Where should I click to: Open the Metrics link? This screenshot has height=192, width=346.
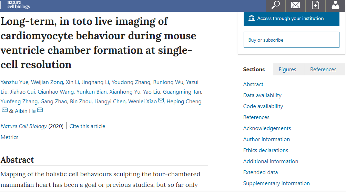tap(10, 137)
